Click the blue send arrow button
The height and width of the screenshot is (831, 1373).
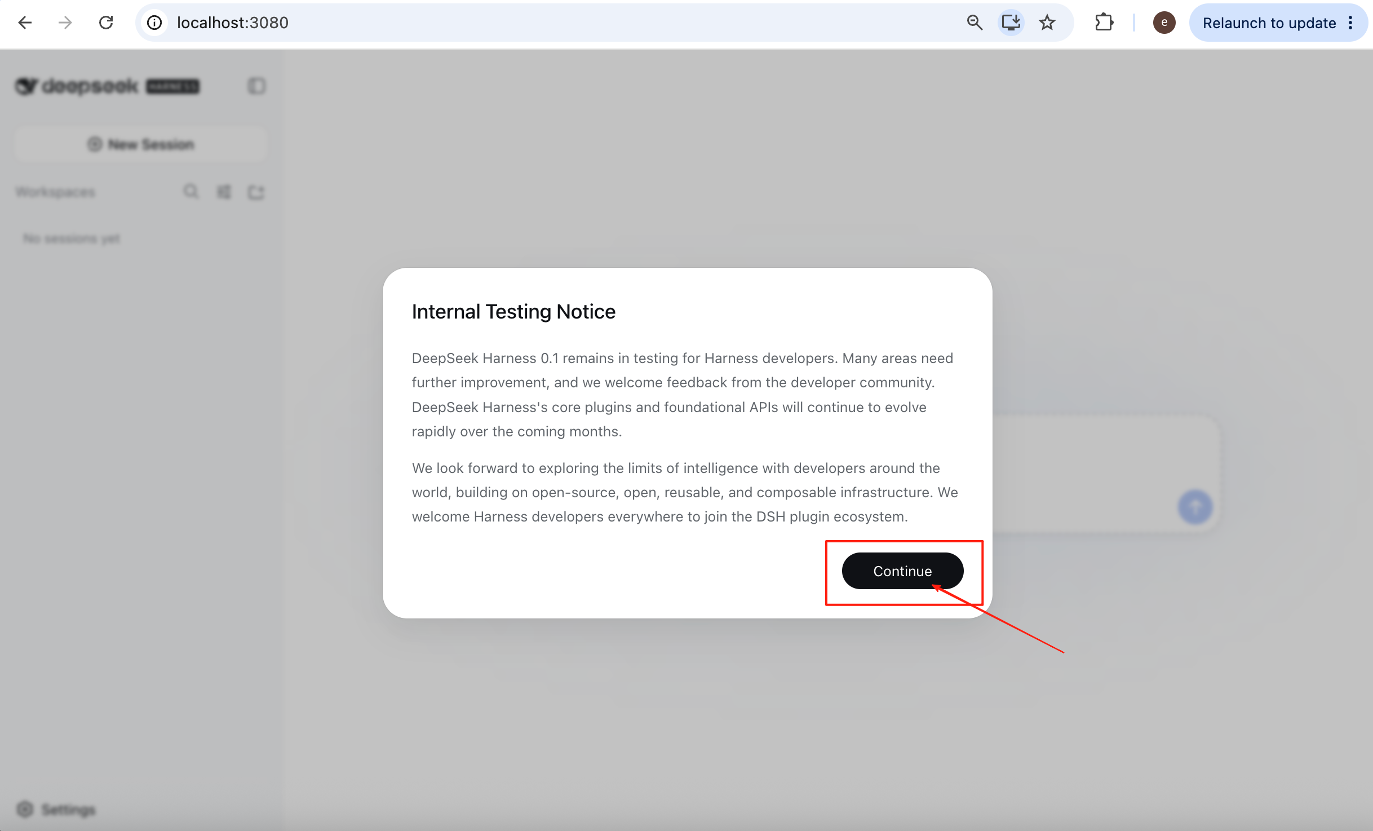1195,507
